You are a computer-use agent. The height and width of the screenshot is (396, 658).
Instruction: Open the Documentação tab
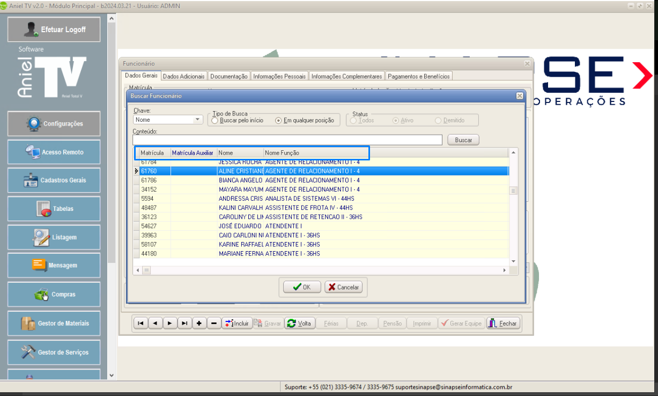tap(228, 77)
